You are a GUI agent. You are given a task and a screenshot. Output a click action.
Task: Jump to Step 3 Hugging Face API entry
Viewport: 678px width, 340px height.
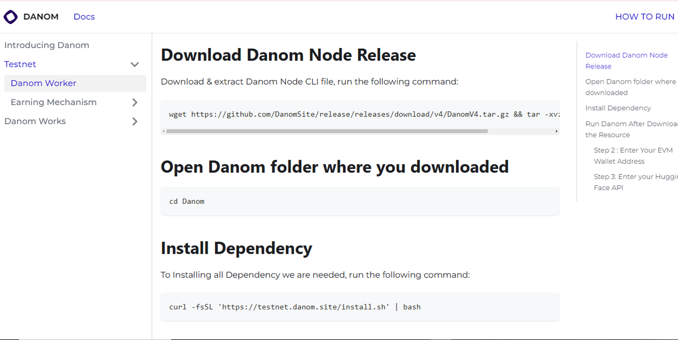[636, 182]
